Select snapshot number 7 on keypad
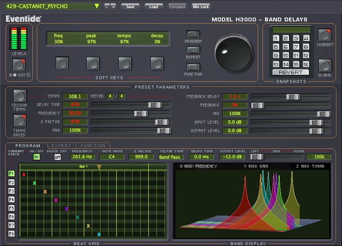Viewport: 342px width, 246px height. (x=296, y=47)
